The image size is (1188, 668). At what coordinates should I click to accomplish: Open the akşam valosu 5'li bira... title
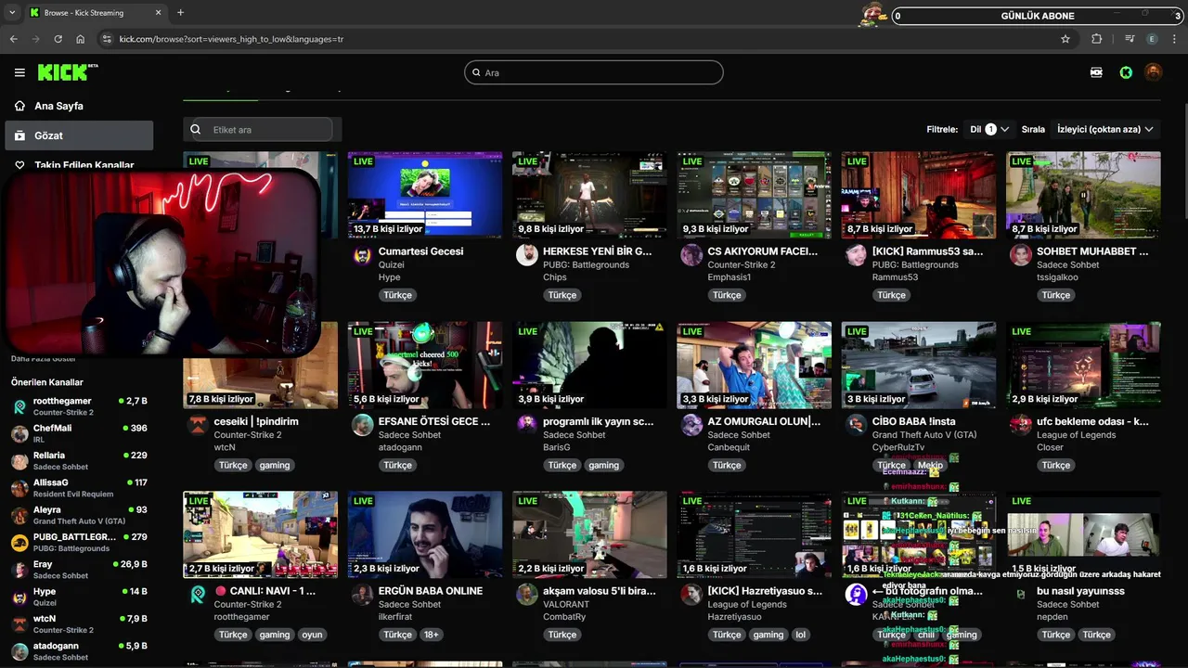click(600, 591)
